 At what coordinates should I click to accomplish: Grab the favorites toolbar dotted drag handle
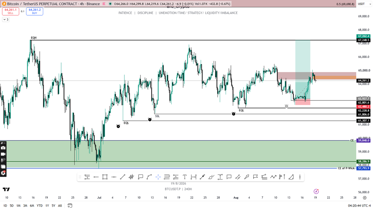pyautogui.click(x=80, y=177)
